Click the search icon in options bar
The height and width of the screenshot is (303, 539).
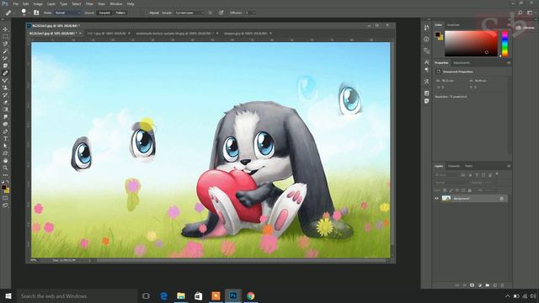pyautogui.click(x=520, y=13)
